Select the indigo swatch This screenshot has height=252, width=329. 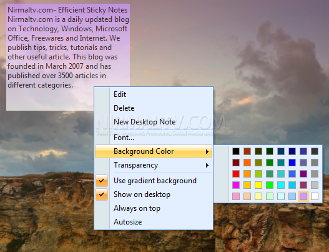pos(303,151)
